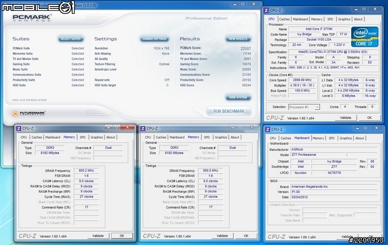Select CPU tab in left Memory CPU-Z window
The width and height of the screenshot is (388, 245).
24,137
